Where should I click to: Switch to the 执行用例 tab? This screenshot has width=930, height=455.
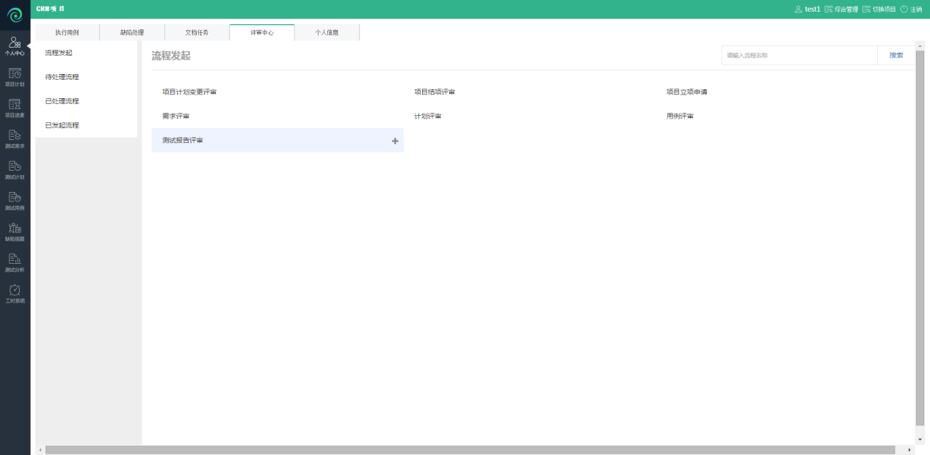pyautogui.click(x=67, y=32)
